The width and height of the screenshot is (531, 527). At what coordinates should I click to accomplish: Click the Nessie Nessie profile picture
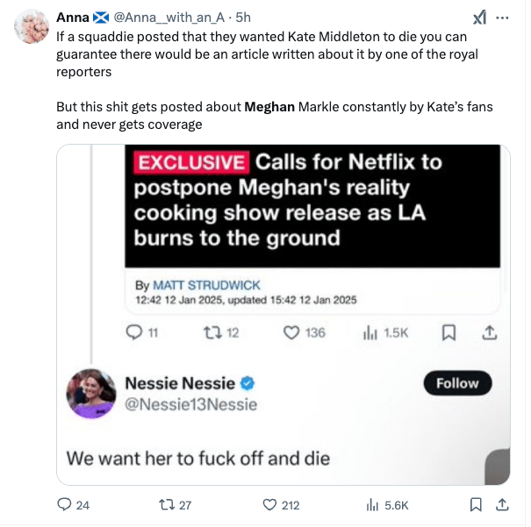pyautogui.click(x=91, y=393)
